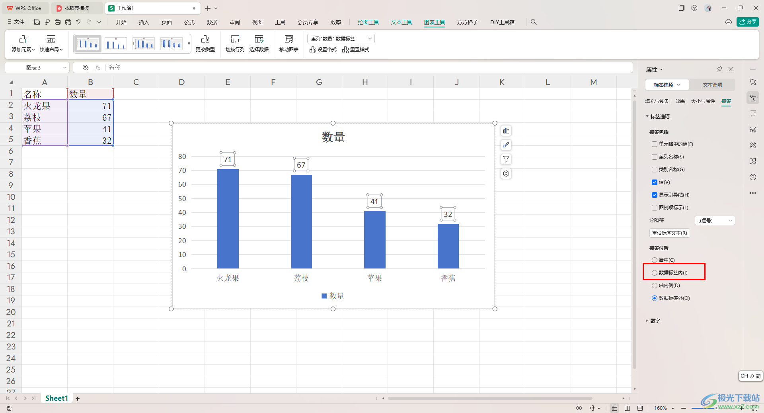Image resolution: width=764 pixels, height=413 pixels.
Task: Click the zoom slider in status bar
Action: (x=716, y=408)
